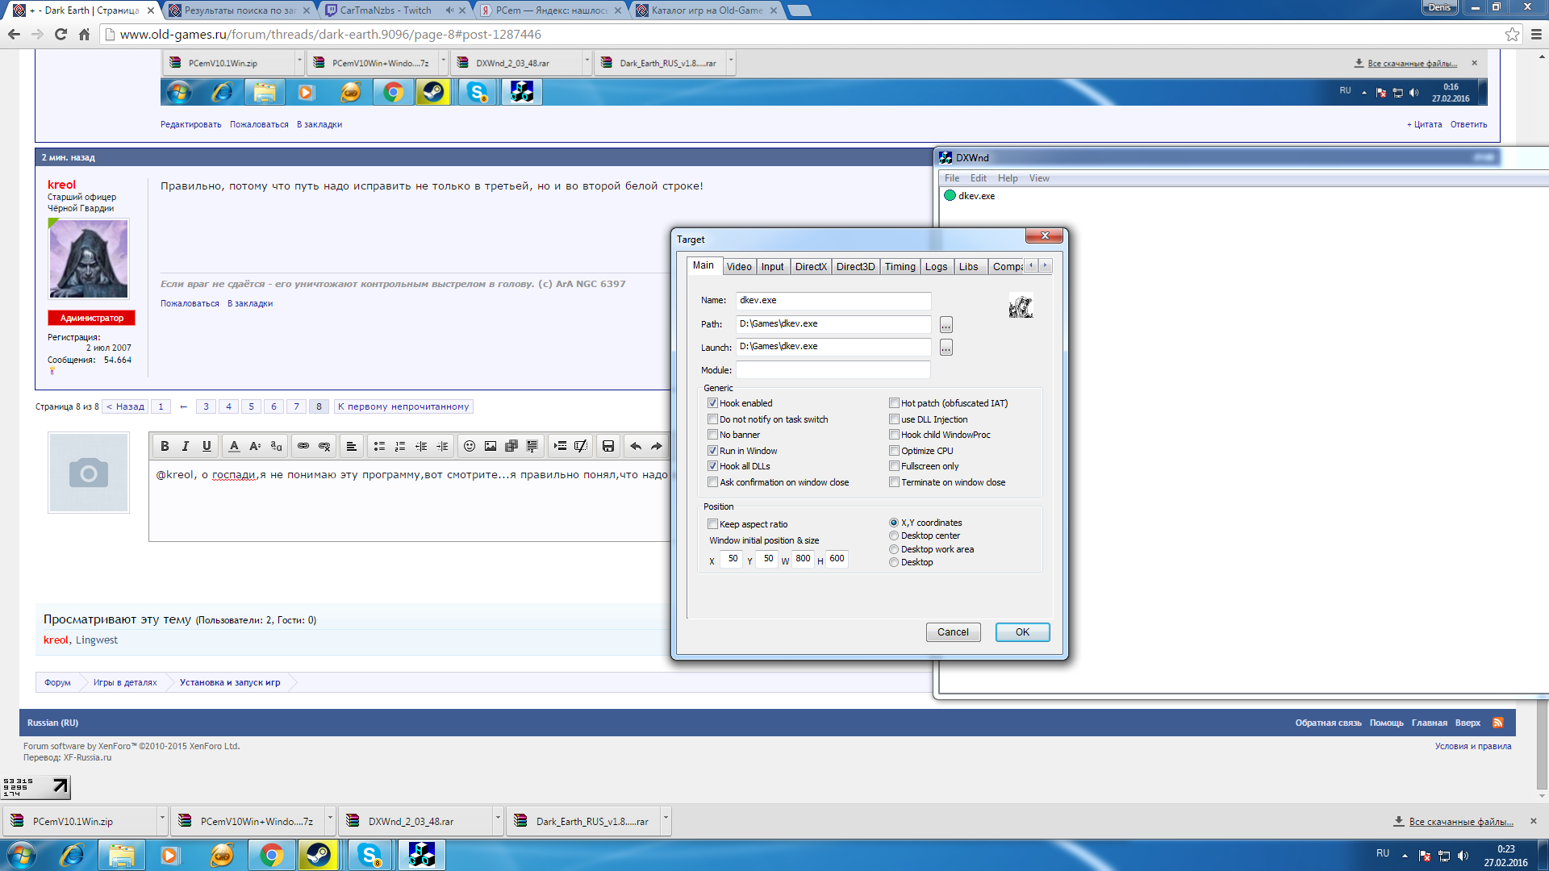Screen dimensions: 1549x871
Task: Toggle bold formatting in the reply editor
Action: tap(165, 446)
